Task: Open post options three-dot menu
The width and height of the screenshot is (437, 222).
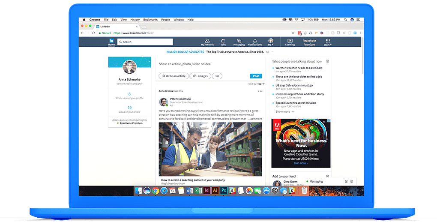Action: [x=260, y=91]
